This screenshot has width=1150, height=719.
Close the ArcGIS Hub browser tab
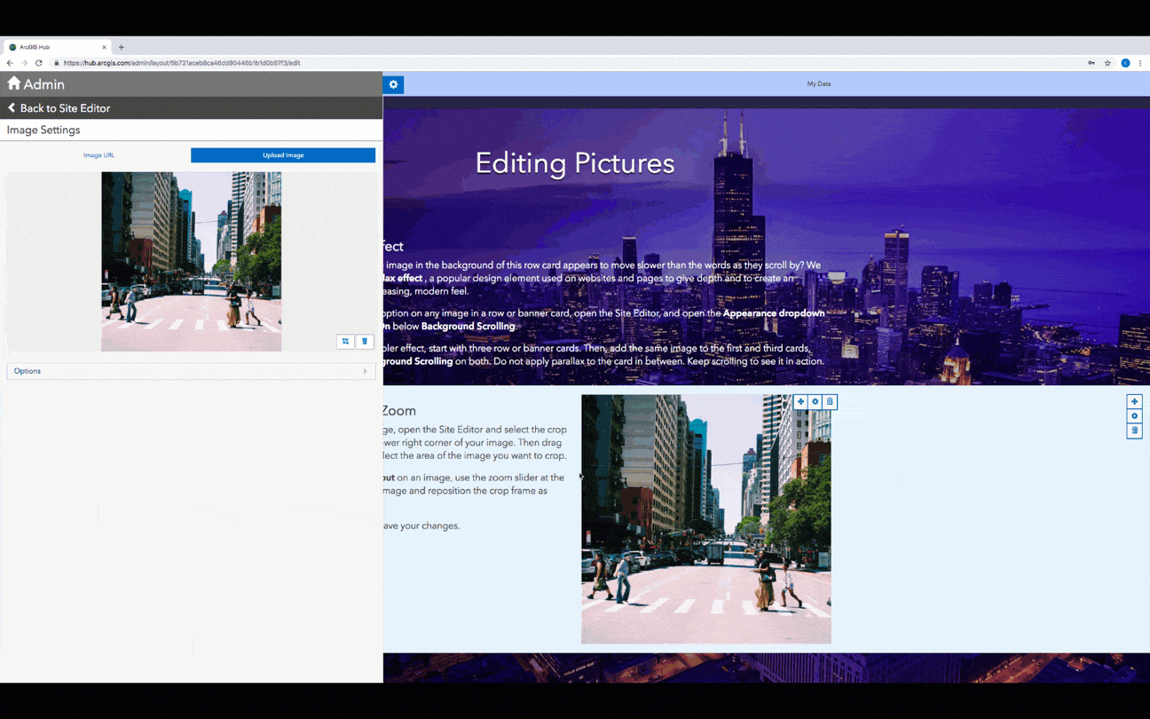[x=104, y=47]
